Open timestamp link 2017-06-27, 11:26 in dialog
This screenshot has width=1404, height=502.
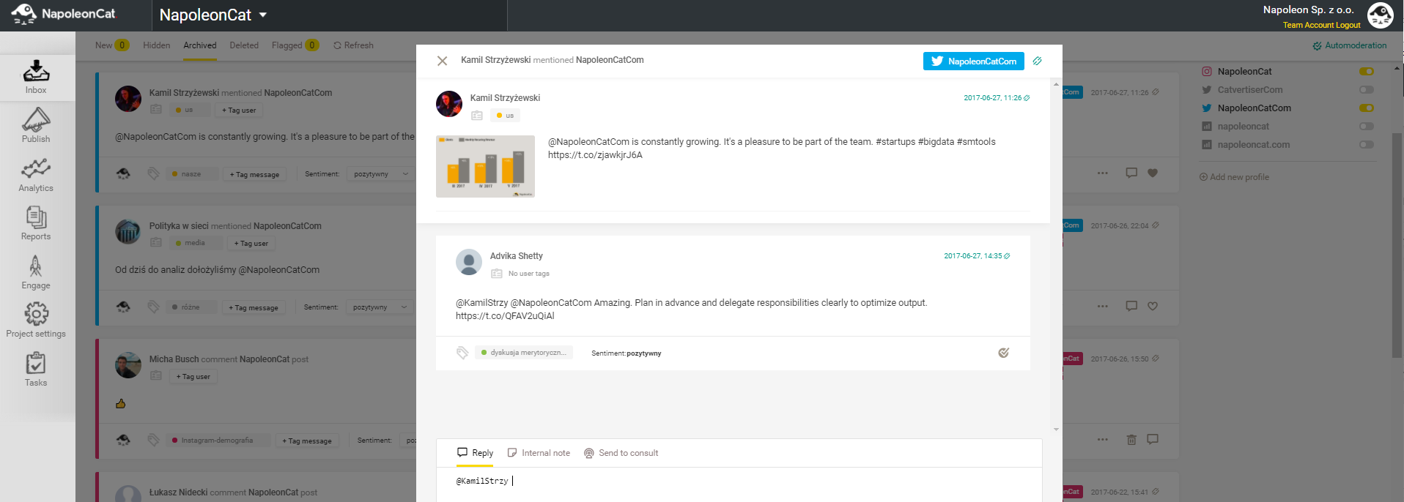pos(996,98)
